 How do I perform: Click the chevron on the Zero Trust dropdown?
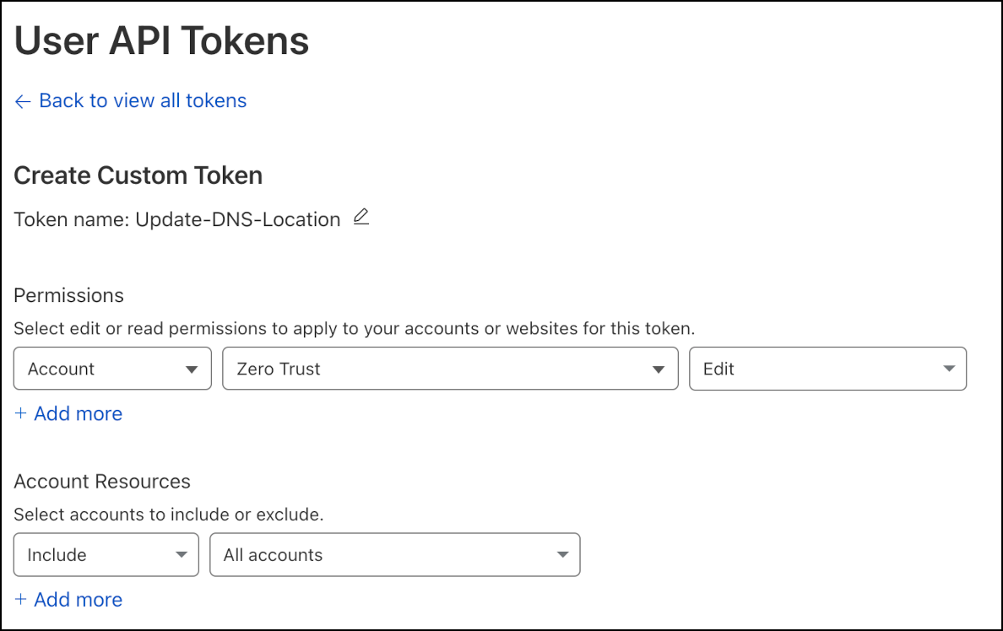click(x=659, y=369)
